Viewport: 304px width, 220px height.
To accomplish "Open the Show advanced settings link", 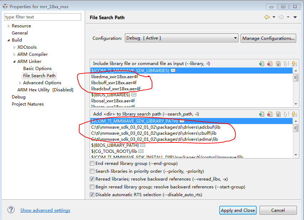I will [45, 210].
